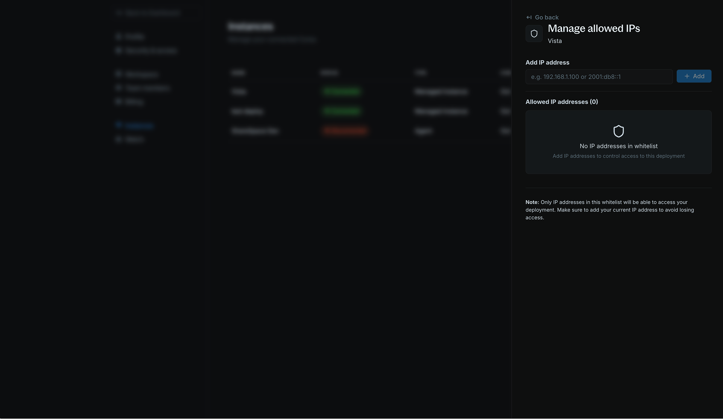The height and width of the screenshot is (419, 723).
Task: Click the icon of the bottom sidebar item
Action: coord(119,139)
